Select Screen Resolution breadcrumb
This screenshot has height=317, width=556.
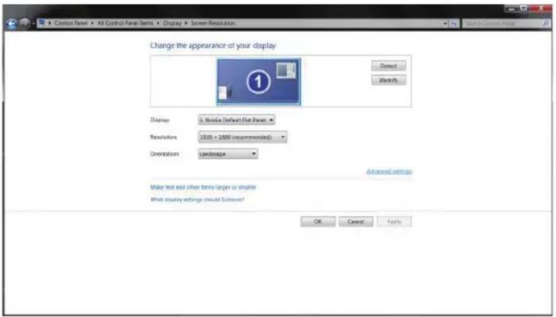pos(213,23)
